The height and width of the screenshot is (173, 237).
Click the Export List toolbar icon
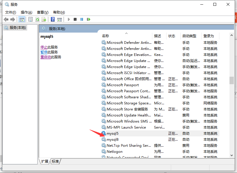(44, 19)
